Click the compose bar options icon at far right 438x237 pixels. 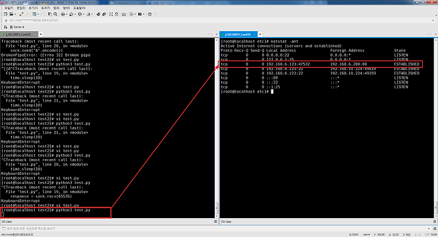coord(435,228)
